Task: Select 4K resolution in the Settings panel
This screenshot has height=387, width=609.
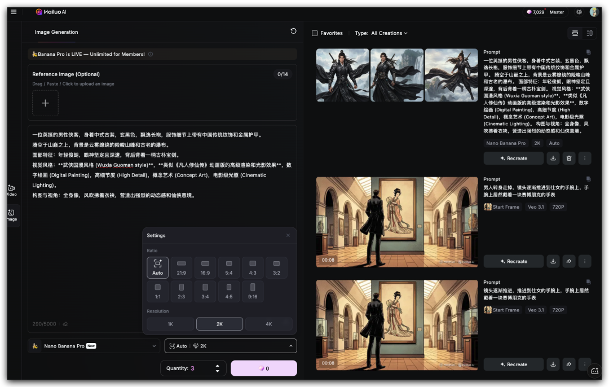Action: pyautogui.click(x=269, y=324)
